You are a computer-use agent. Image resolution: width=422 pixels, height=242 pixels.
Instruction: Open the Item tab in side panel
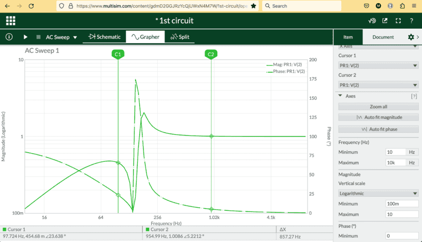click(348, 37)
